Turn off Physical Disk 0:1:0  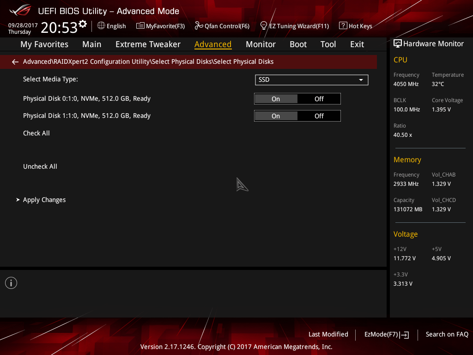pos(319,99)
